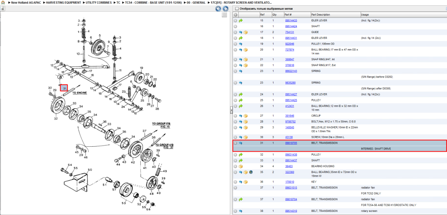Screen dimensions: 447x215
Task: Click the box icon in GUIDE row
Action: point(245,32)
